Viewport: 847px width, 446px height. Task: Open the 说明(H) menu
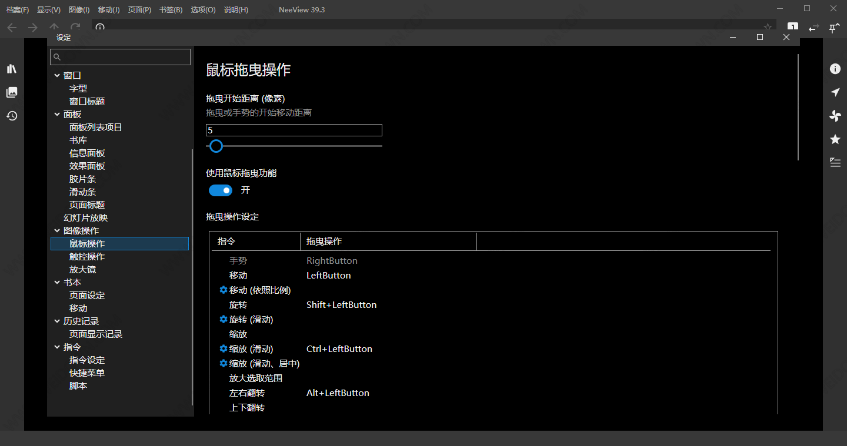tap(236, 10)
